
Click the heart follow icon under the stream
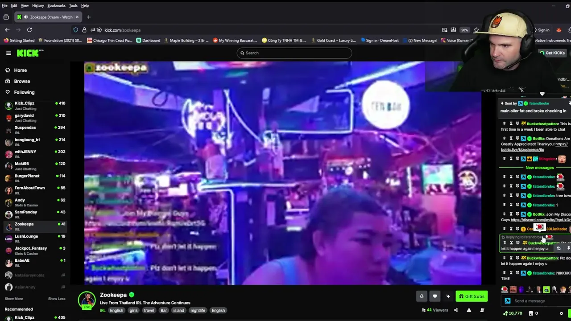[x=435, y=296]
